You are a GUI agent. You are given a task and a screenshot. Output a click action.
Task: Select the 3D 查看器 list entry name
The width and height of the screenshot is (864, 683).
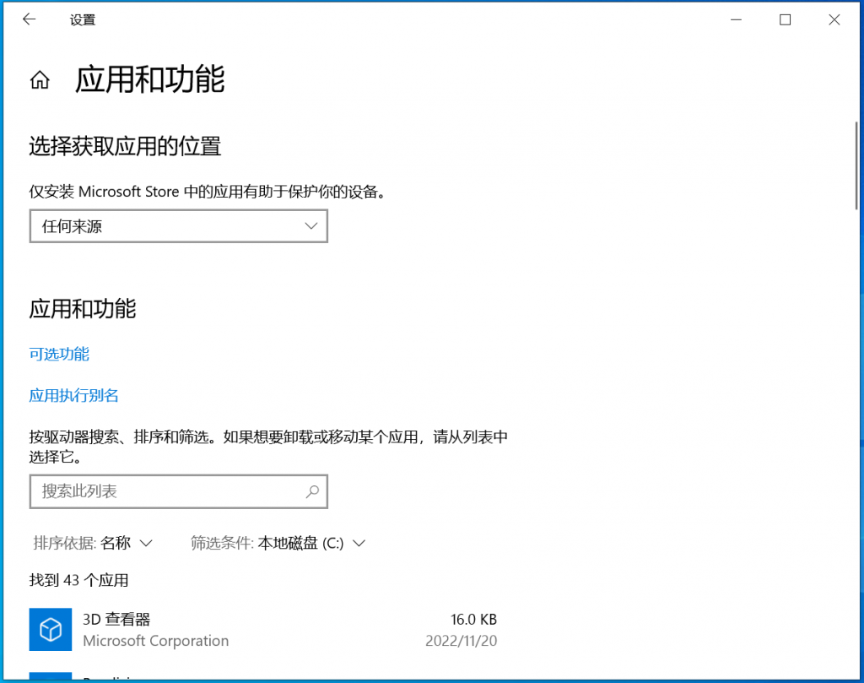[116, 619]
